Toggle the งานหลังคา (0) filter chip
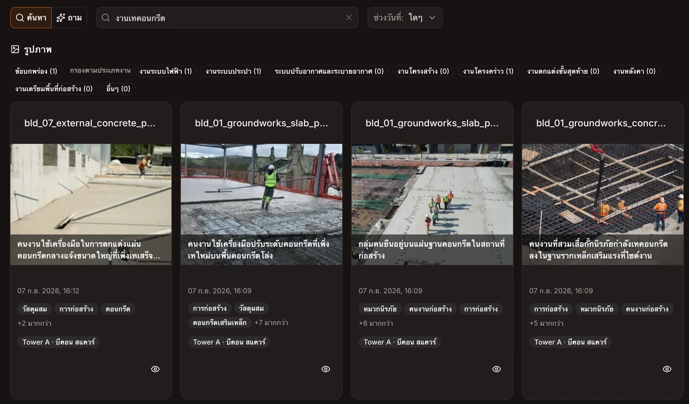 click(x=634, y=71)
